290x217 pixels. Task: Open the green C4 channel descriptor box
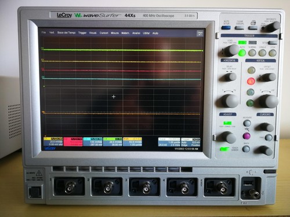113,142
